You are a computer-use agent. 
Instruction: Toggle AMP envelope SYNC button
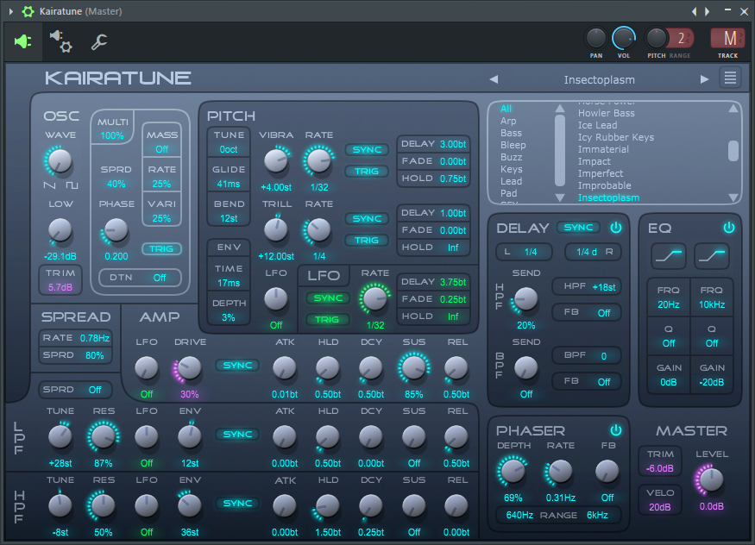point(237,365)
